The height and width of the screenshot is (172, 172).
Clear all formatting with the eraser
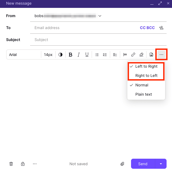coord(141,55)
